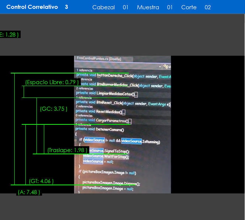Select the A: 7.48 measurement label
Image resolution: width=245 pixels, height=220 pixels.
point(29,192)
